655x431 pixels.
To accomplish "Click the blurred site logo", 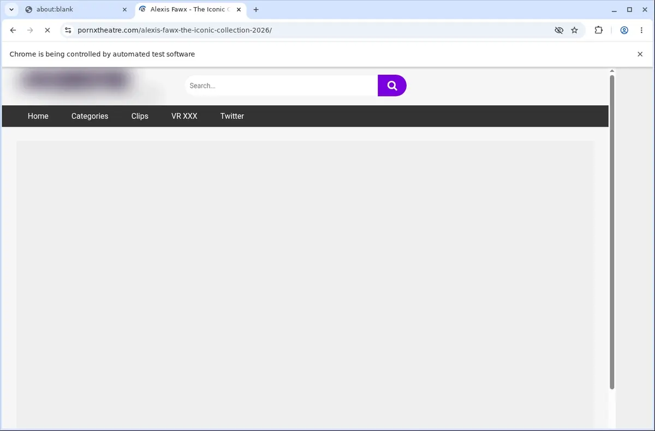I will [x=76, y=81].
